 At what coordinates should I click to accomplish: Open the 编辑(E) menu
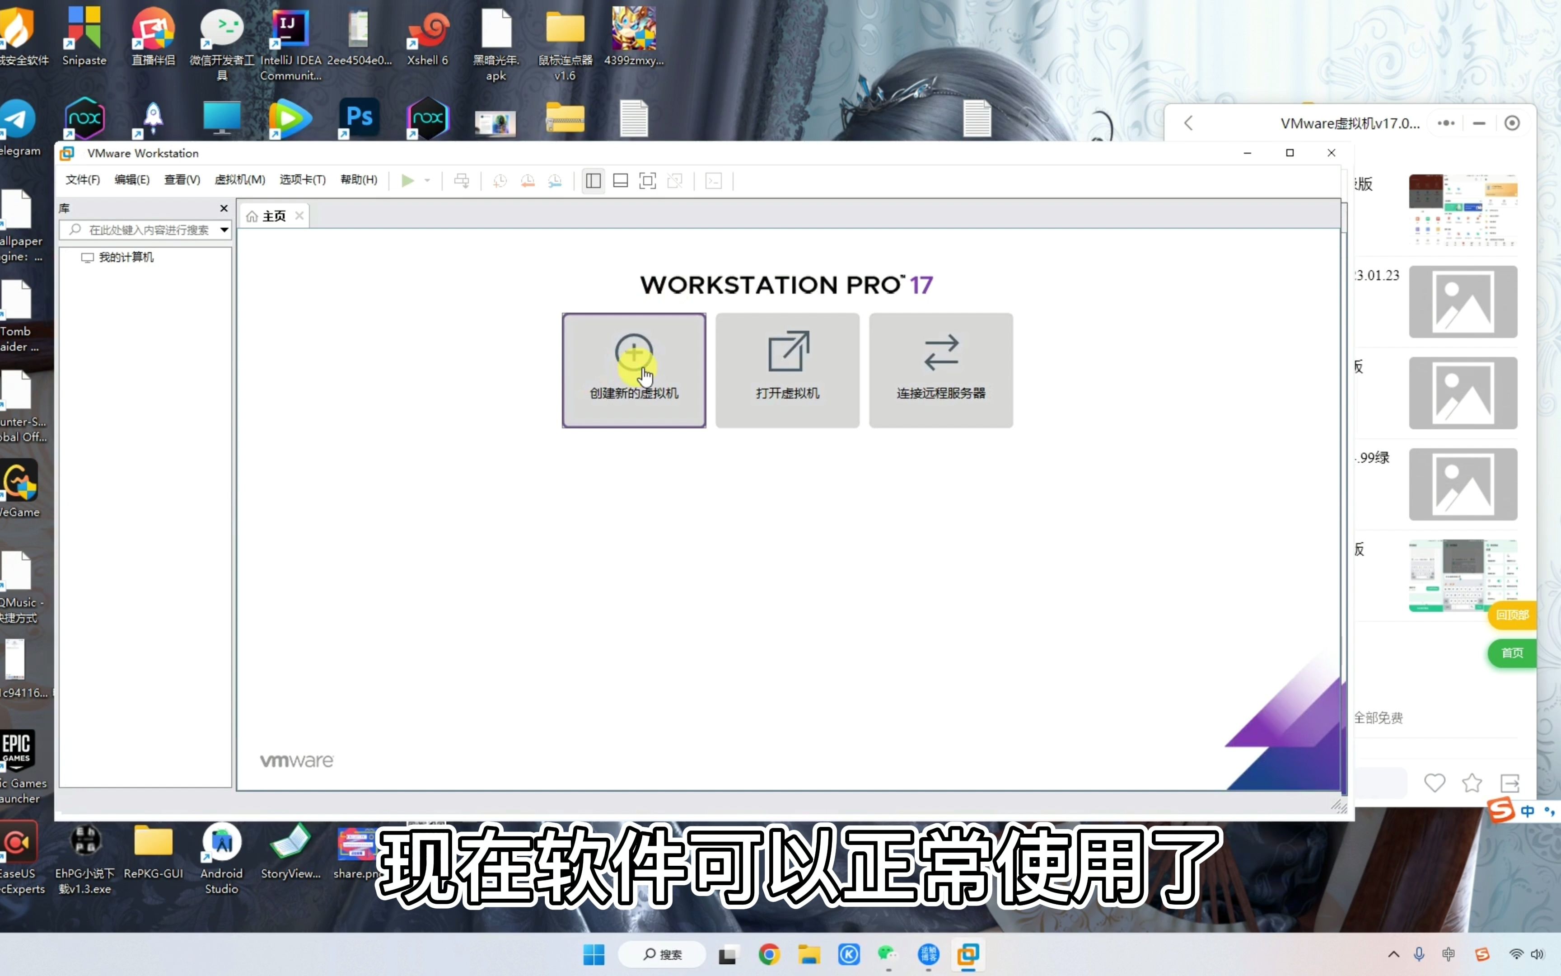132,179
